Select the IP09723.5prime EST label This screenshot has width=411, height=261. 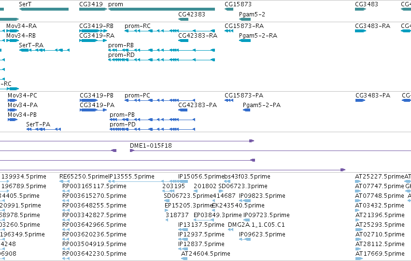pos(267,215)
